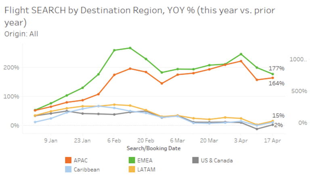The image size is (310, 181).
Task: Click the 200% left axis label
Action: pyautogui.click(x=10, y=67)
